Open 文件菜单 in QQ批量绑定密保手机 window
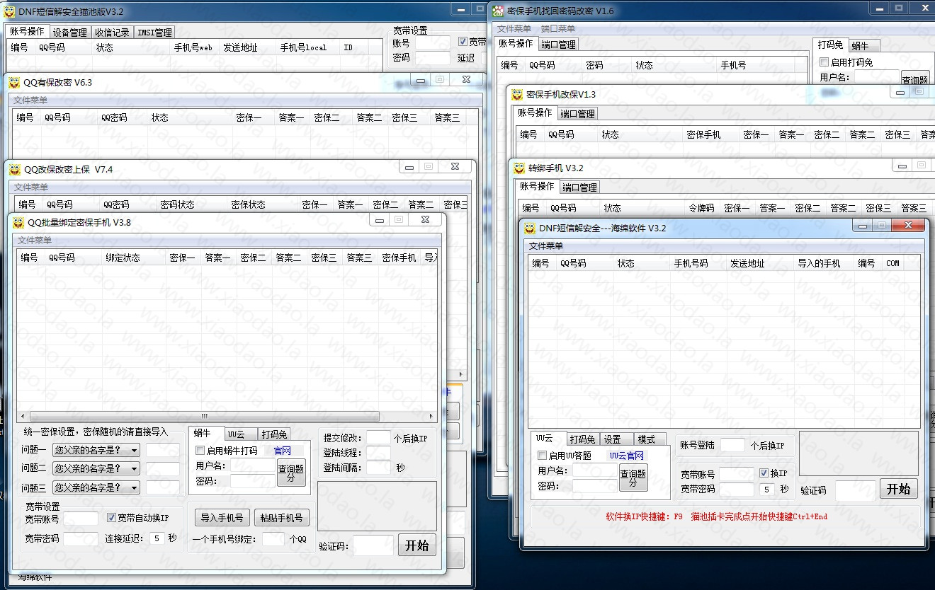The height and width of the screenshot is (590, 935). tap(35, 241)
